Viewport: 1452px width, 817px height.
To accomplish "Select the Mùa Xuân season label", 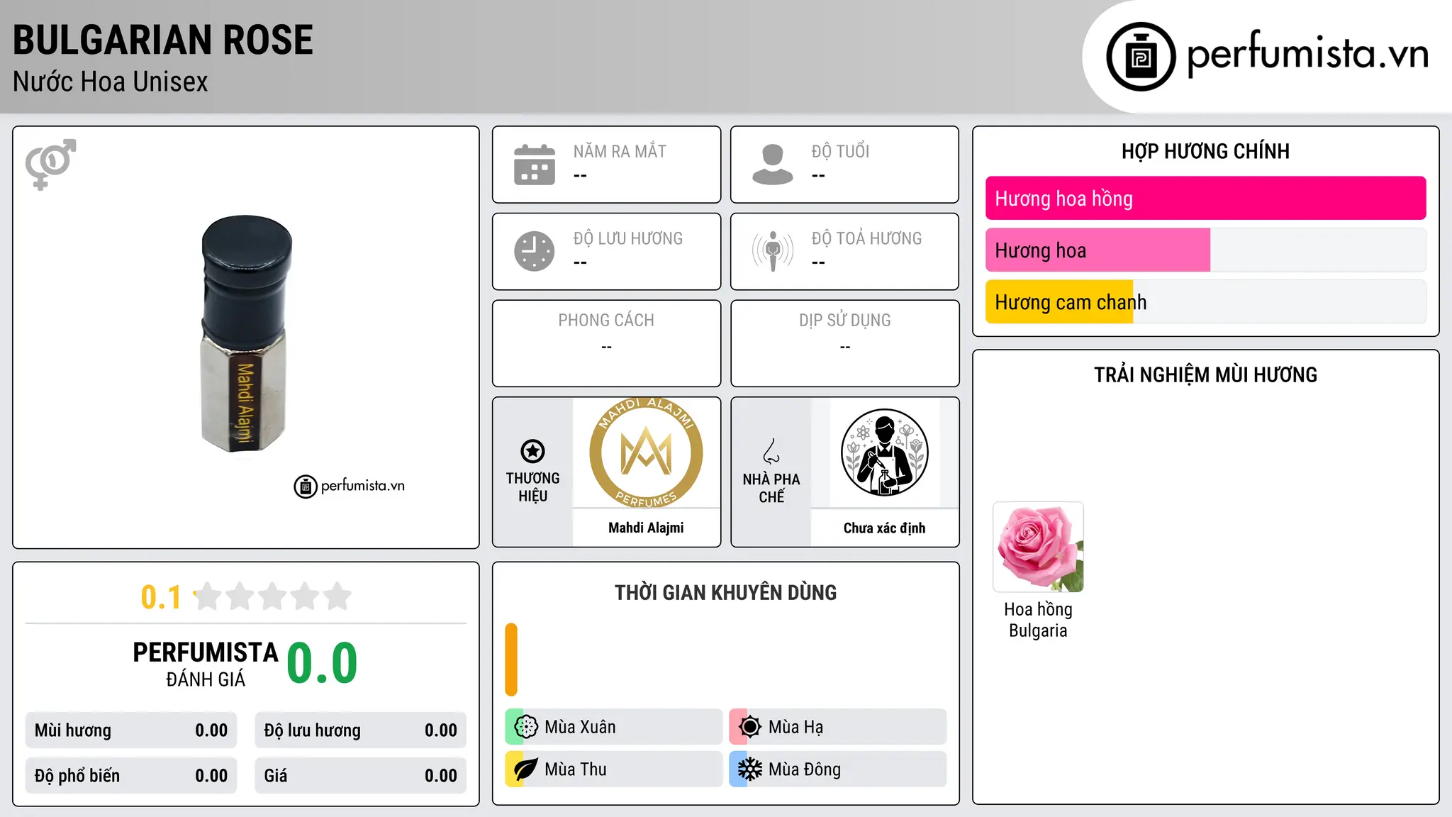I will click(x=580, y=727).
